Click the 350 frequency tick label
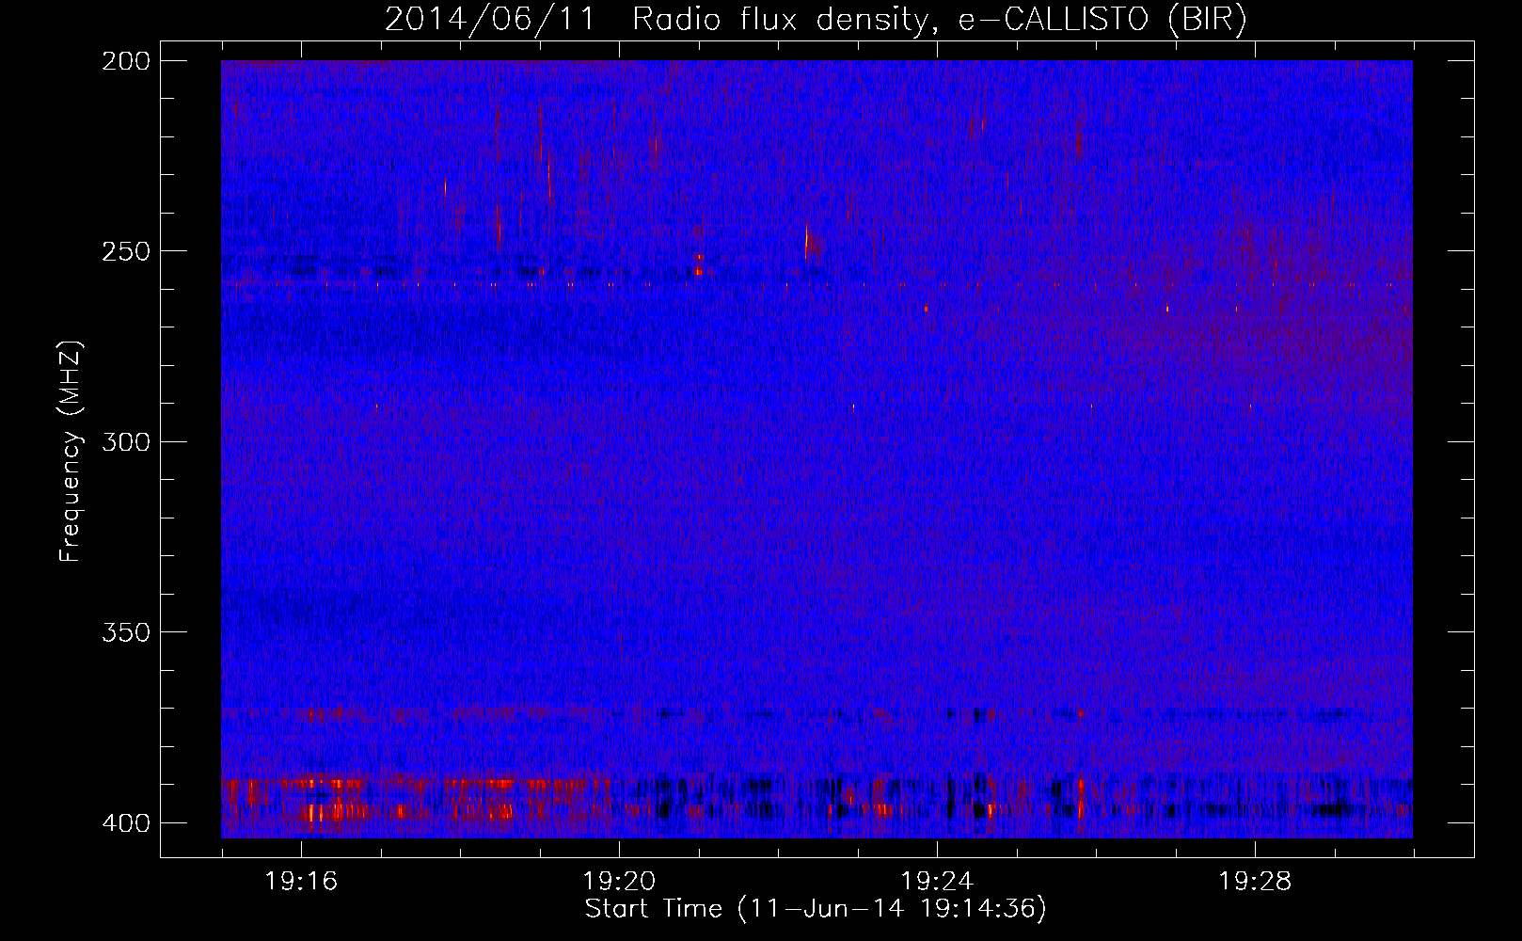The height and width of the screenshot is (941, 1522). pos(126,632)
